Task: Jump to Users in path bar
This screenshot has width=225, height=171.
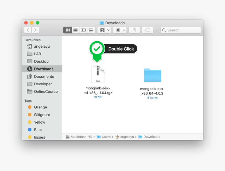Action: click(104, 137)
